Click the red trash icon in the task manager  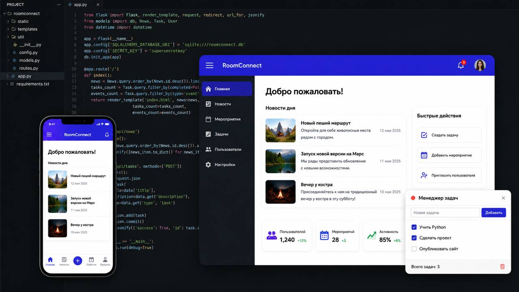click(x=502, y=266)
